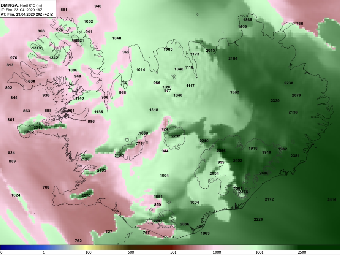340x255 pixels.
Task: Click the yellow section of the color scale bar
Action: [87, 248]
